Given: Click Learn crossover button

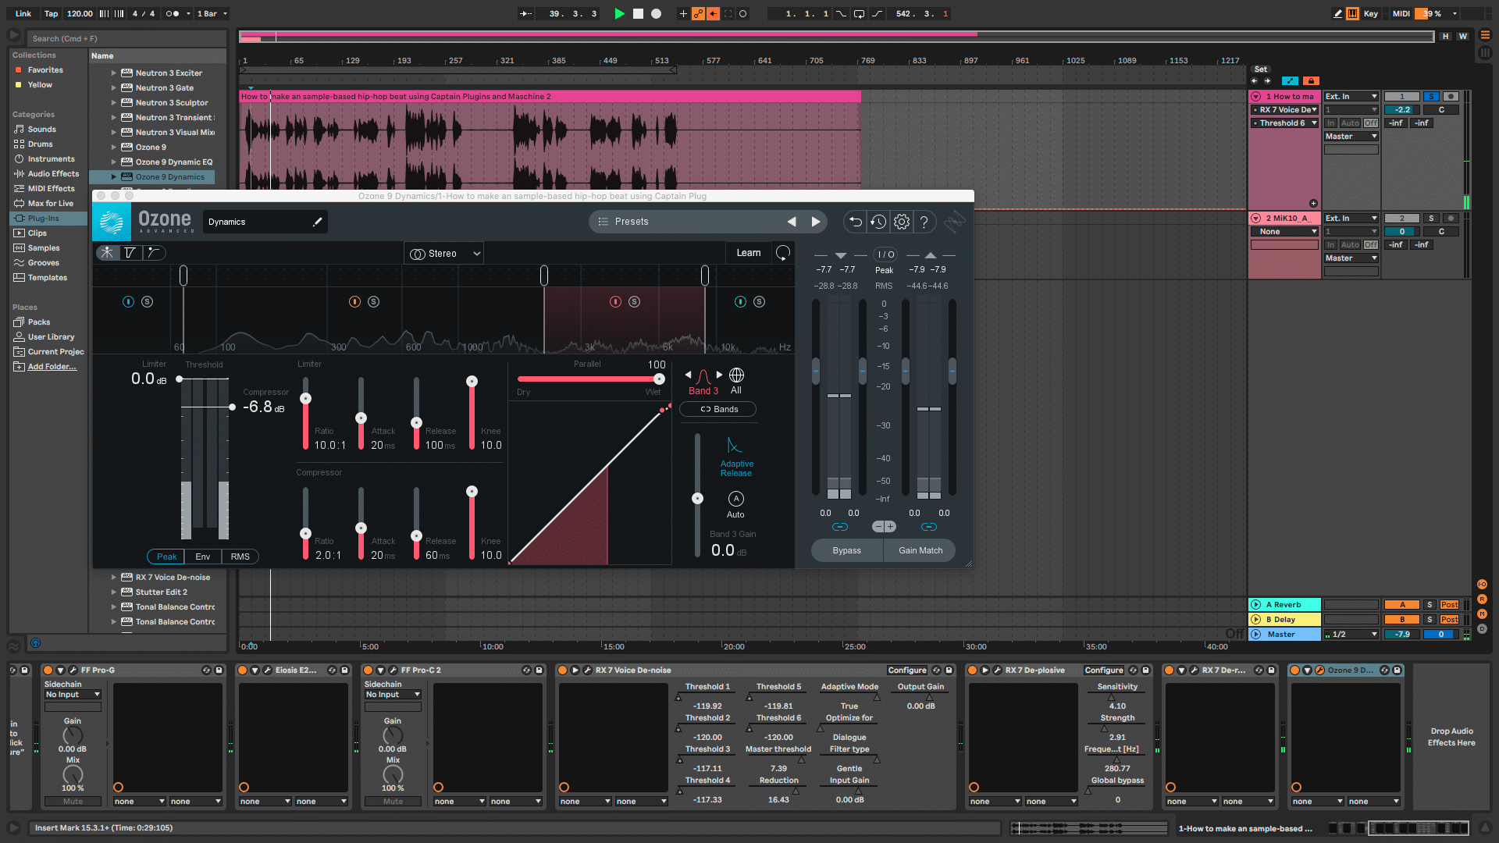Looking at the screenshot, I should (748, 253).
